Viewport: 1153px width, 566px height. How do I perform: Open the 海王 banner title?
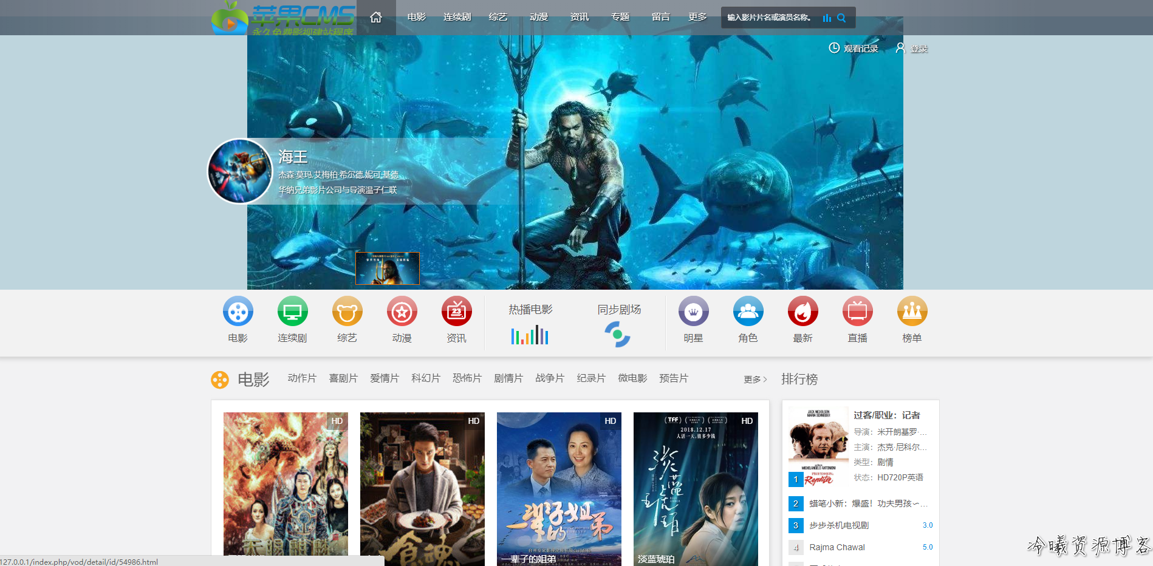point(293,157)
